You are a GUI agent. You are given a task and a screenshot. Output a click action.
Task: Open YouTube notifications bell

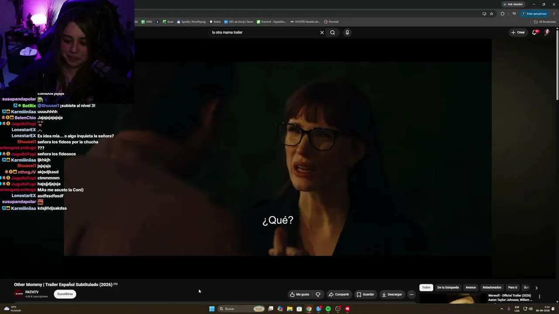point(535,32)
